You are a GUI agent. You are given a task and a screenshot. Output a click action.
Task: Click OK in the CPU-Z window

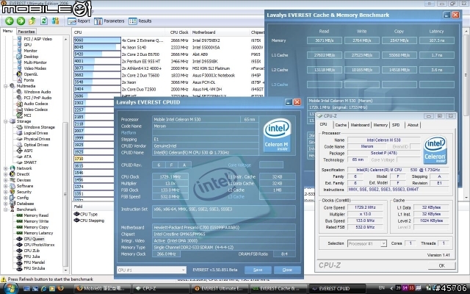pos(442,265)
